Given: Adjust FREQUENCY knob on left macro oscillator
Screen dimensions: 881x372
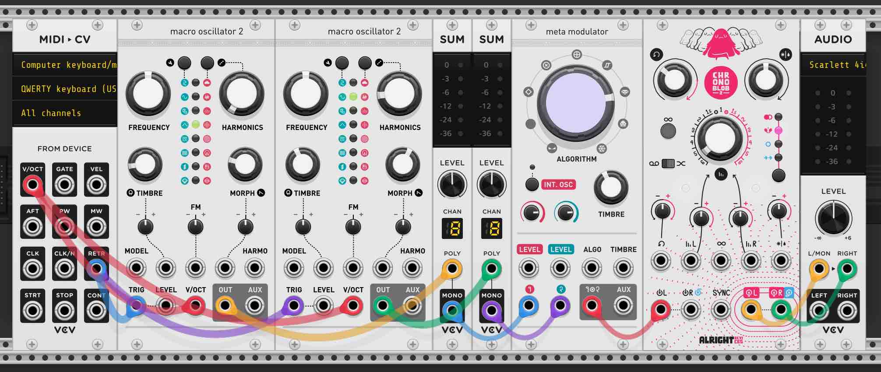Looking at the screenshot, I should click(x=148, y=94).
